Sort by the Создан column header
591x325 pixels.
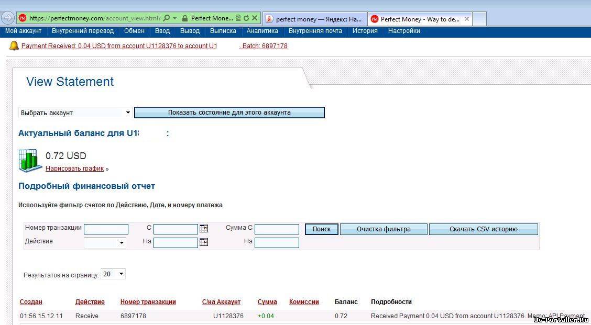coord(31,302)
